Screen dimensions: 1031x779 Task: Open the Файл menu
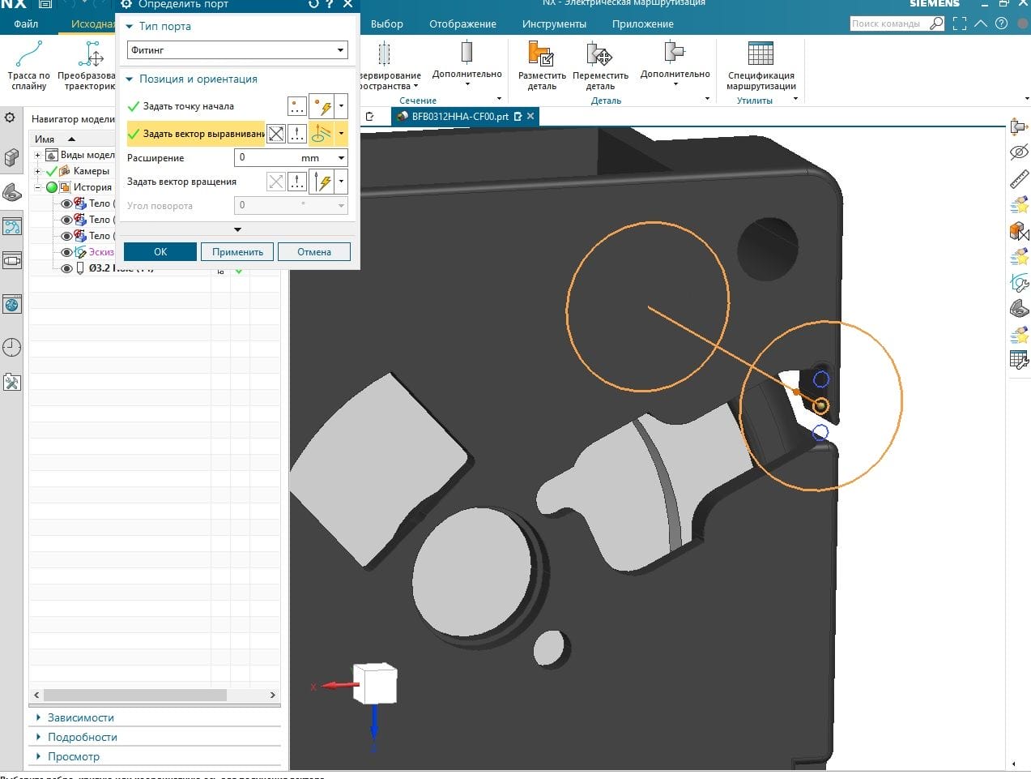26,24
